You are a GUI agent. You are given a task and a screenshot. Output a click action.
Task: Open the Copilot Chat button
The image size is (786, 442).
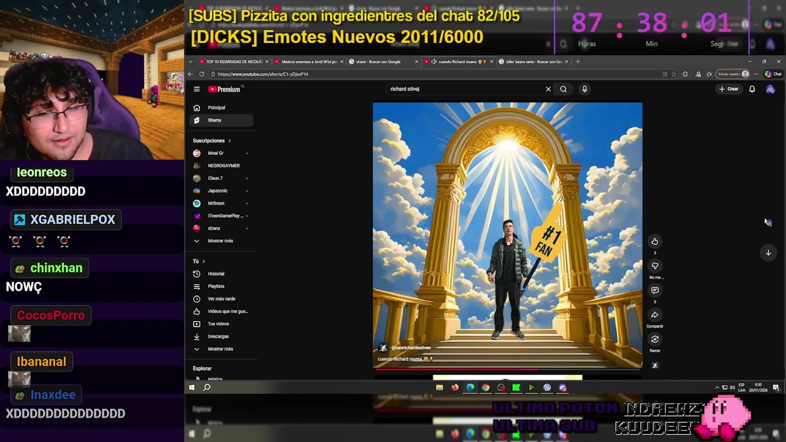772,74
